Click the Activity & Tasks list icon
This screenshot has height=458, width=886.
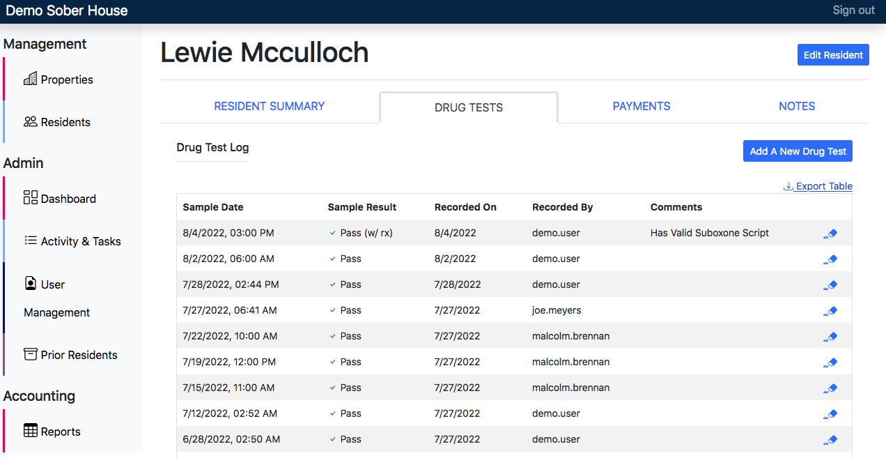tap(29, 241)
